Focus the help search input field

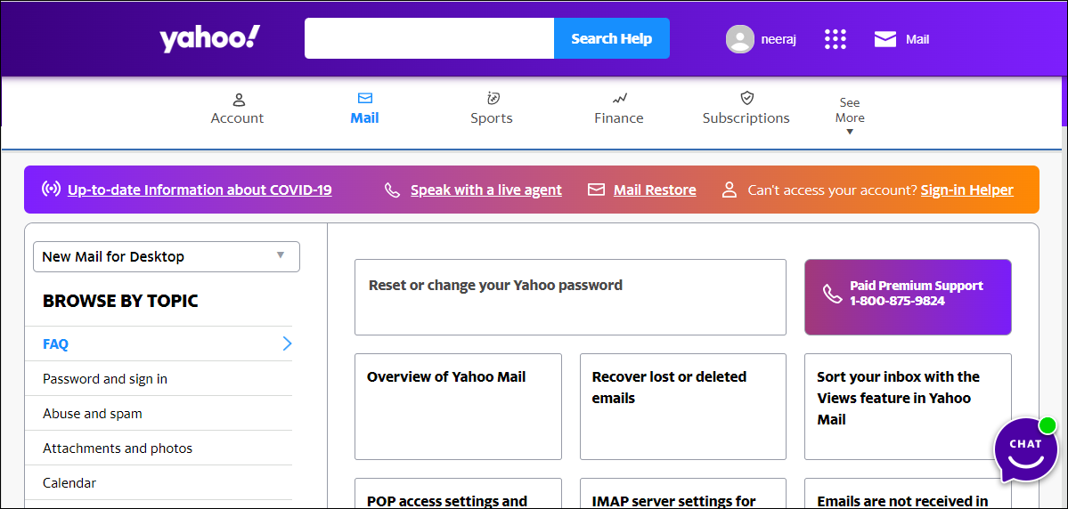coord(429,38)
